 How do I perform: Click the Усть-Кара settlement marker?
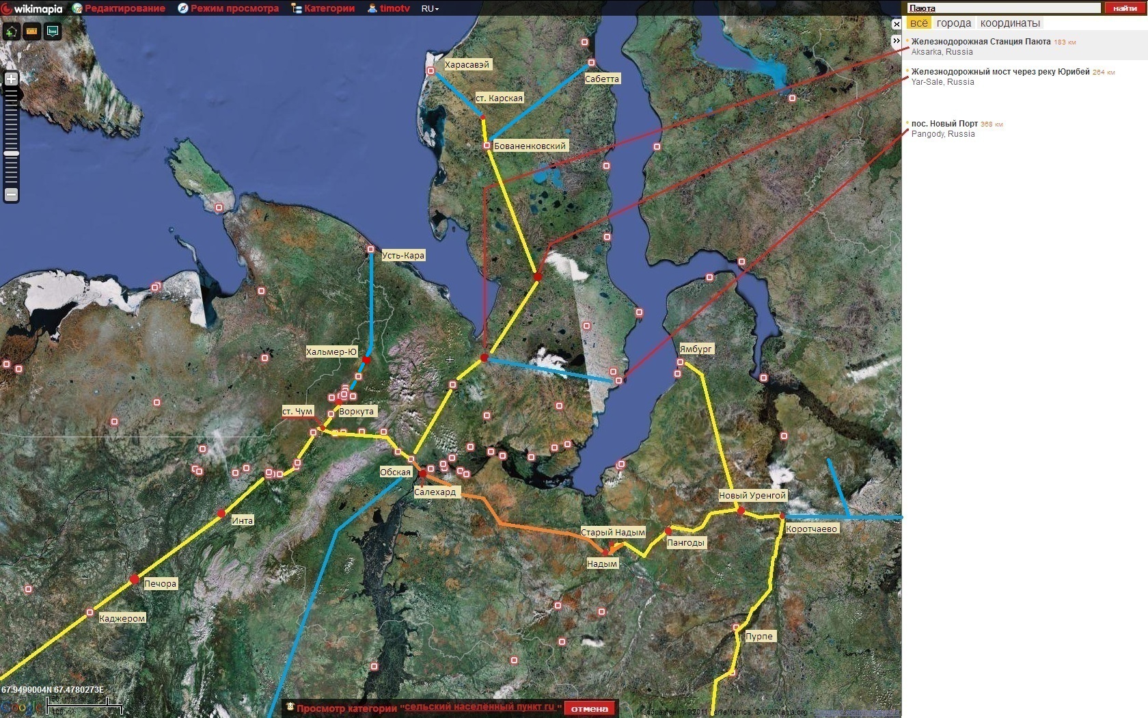[x=370, y=249]
